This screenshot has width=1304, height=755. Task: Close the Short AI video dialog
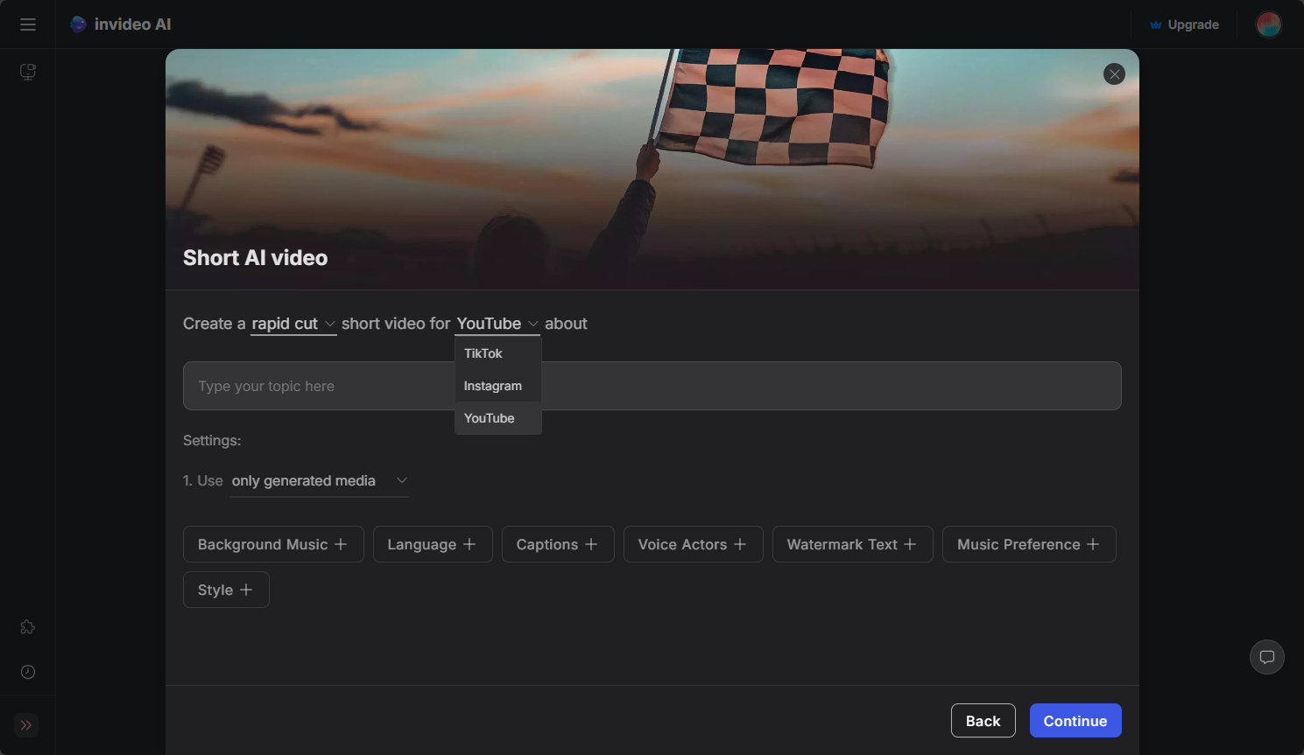pos(1114,74)
